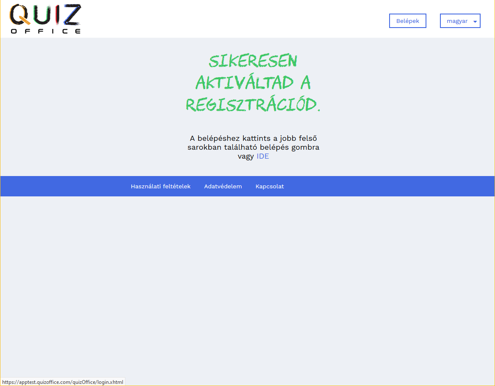Follow the IDE login link
495x386 pixels.
[263, 156]
